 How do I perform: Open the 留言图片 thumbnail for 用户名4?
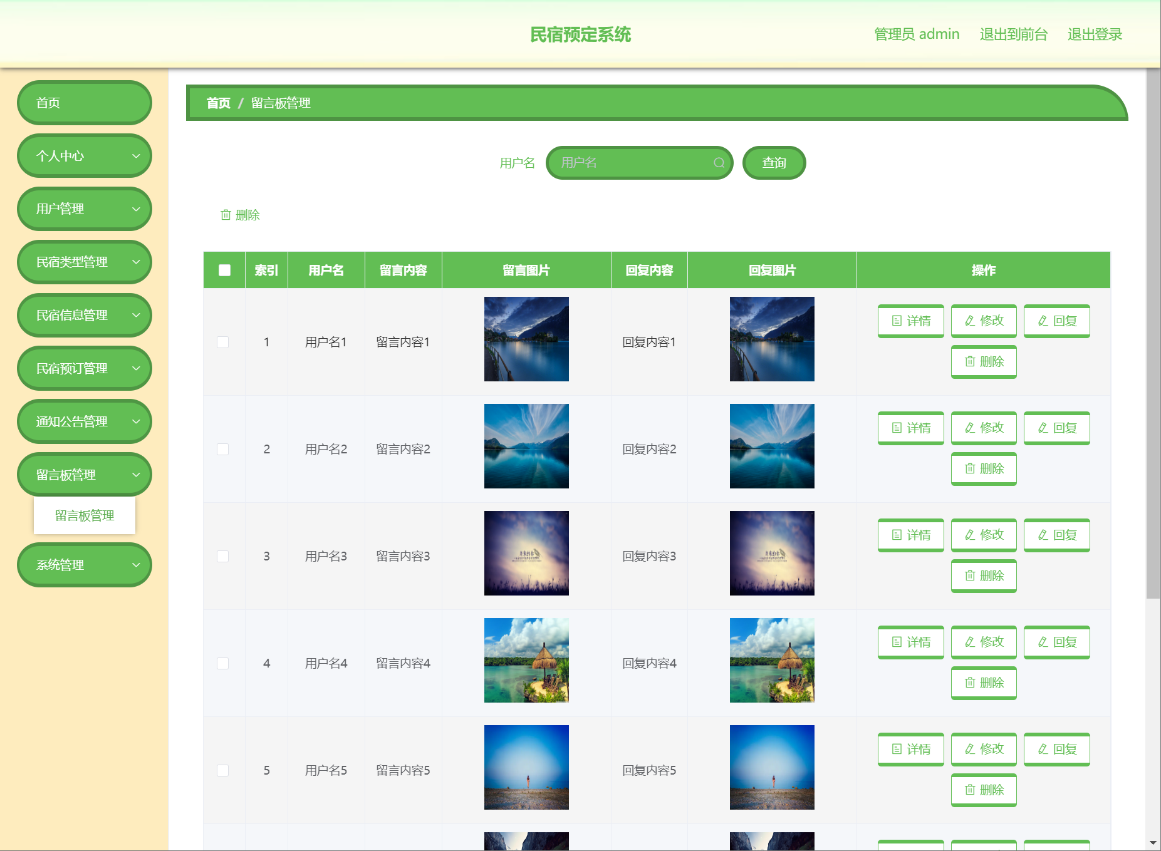click(526, 660)
